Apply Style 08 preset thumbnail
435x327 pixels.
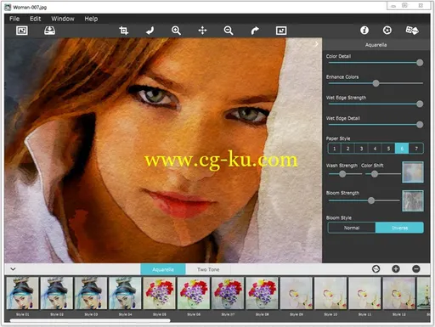pos(263,293)
